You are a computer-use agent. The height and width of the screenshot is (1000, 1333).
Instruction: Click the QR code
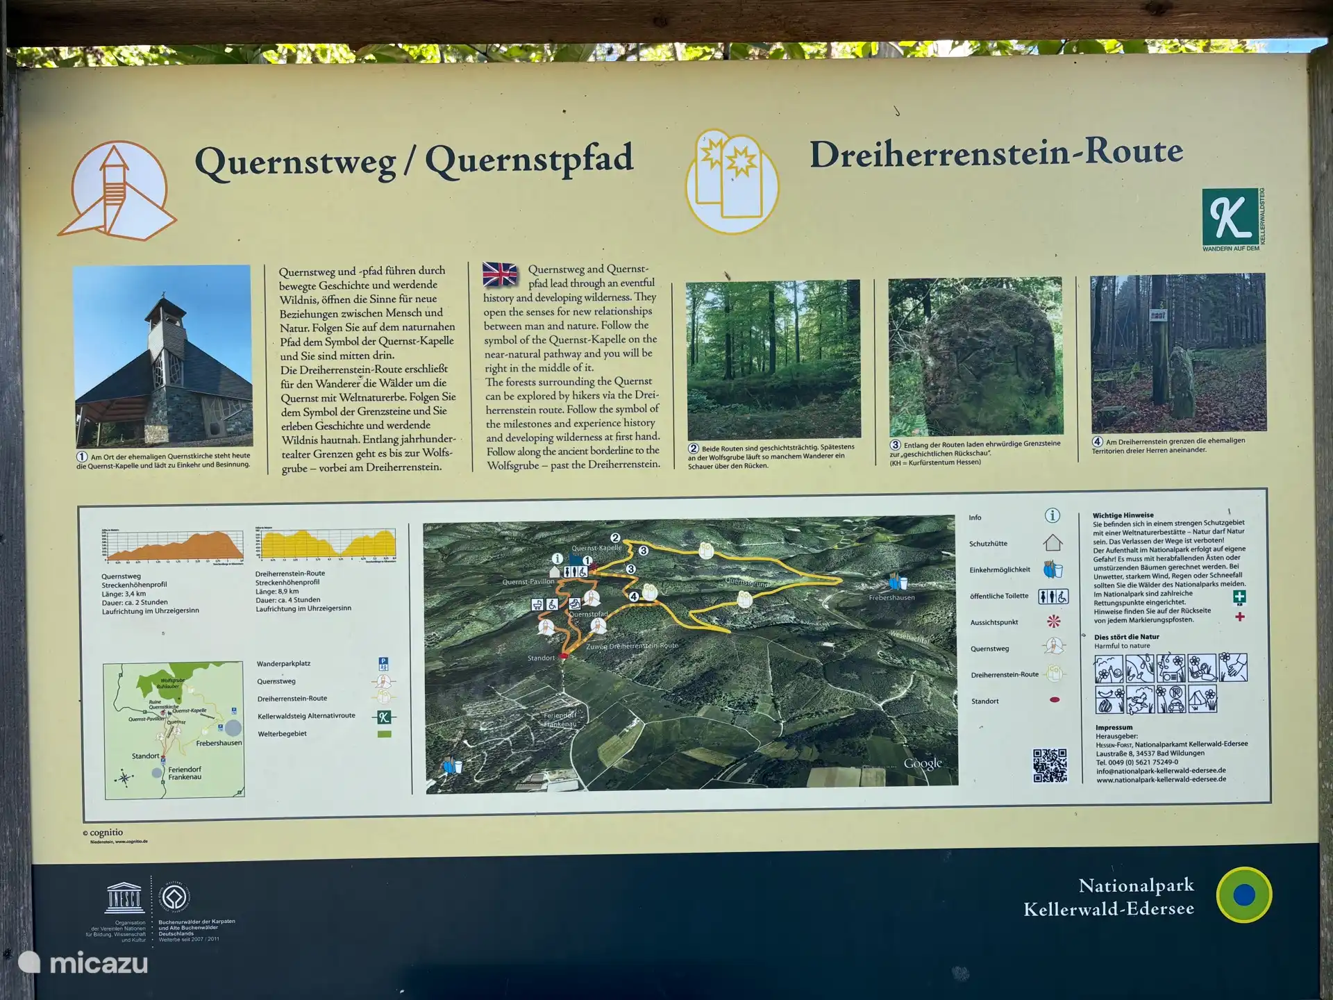click(x=1050, y=765)
